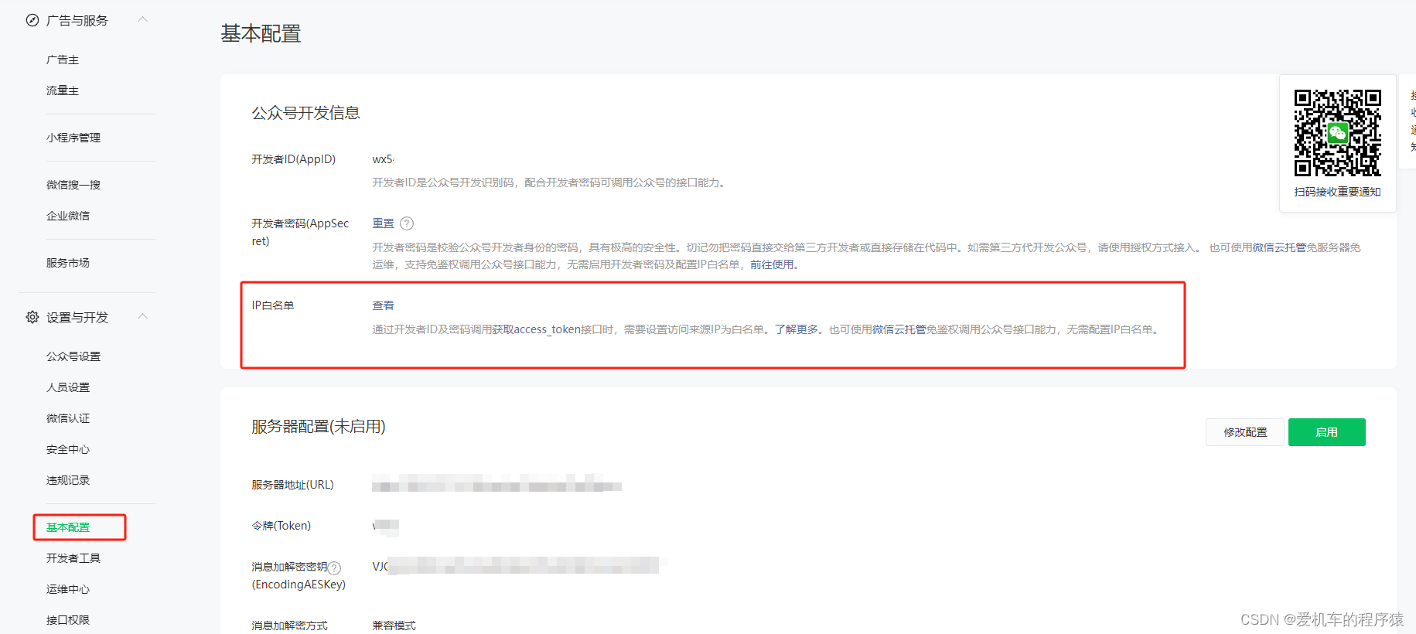Open 接口权限 in the sidebar
Viewport: 1416px width, 634px height.
pos(68,620)
